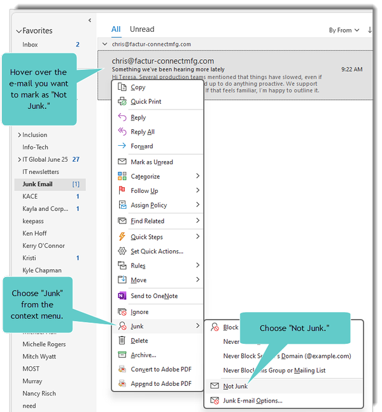The height and width of the screenshot is (412, 382).
Task: Click the Convert to Adobe PDF icon
Action: pyautogui.click(x=123, y=369)
